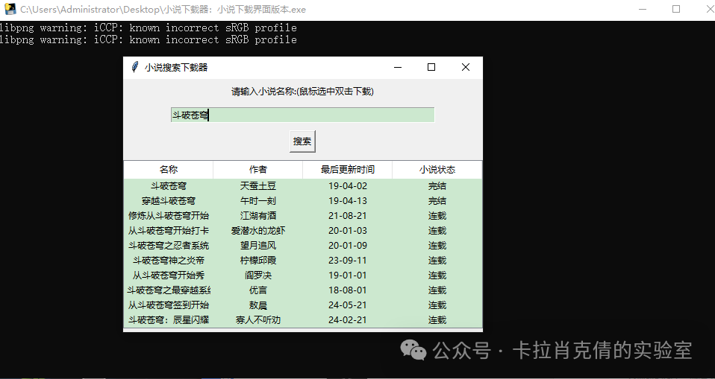Click the 搜索 button
Image resolution: width=715 pixels, height=379 pixels.
pos(302,141)
